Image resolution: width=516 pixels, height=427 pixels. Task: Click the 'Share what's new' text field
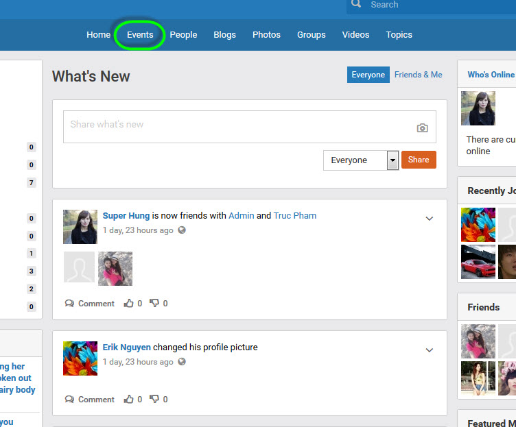(x=240, y=127)
